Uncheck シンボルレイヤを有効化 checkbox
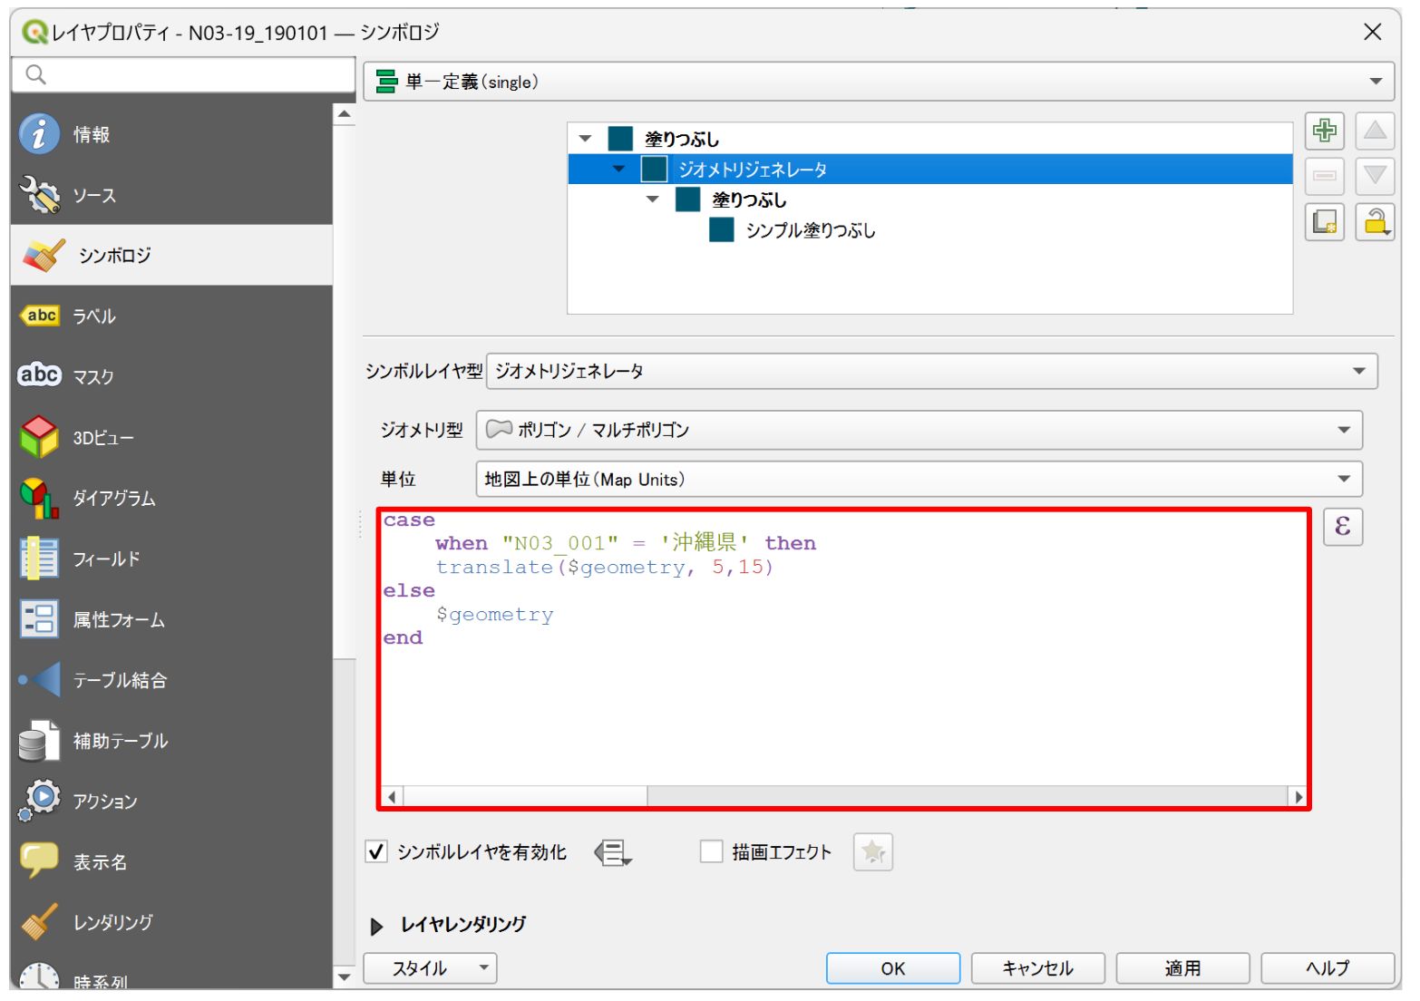Screen dimensions: 1420x1001 click(376, 852)
